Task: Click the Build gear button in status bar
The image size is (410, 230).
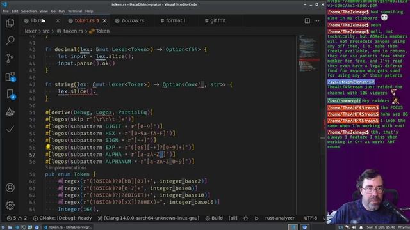Action: 214,218
